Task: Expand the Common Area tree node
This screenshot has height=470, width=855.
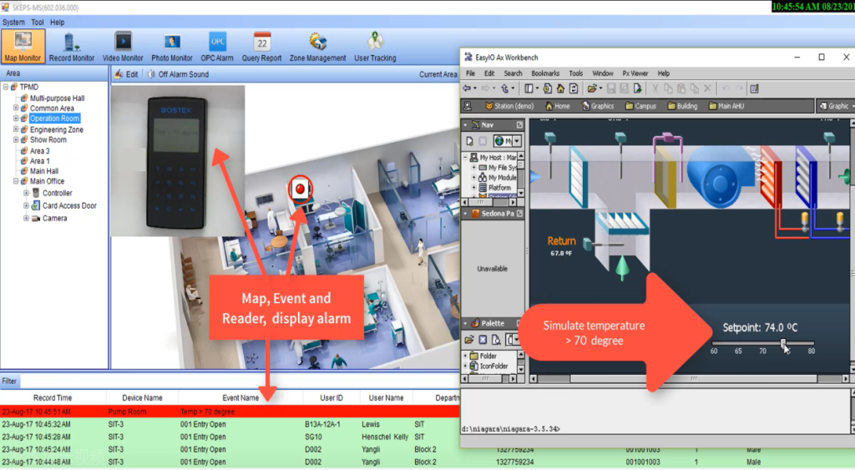Action: pos(16,109)
